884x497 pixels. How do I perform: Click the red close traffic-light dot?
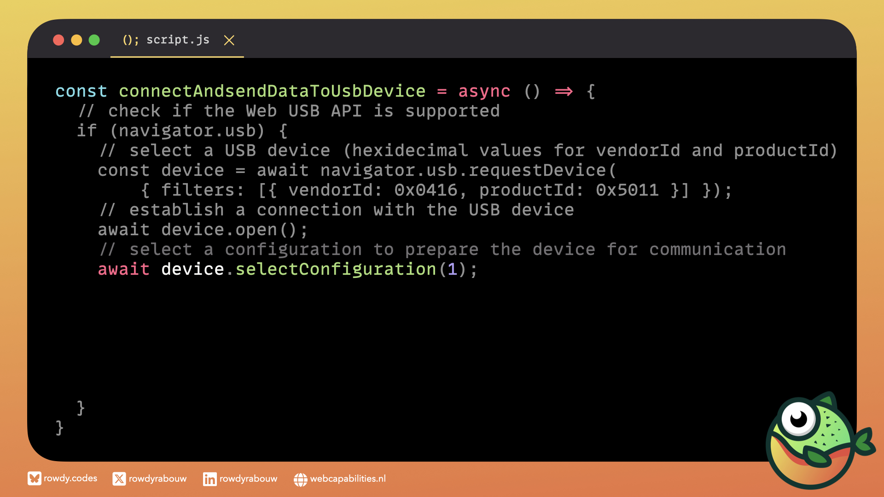pos(58,40)
